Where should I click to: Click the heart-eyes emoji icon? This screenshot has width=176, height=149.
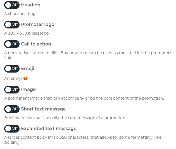25,78
